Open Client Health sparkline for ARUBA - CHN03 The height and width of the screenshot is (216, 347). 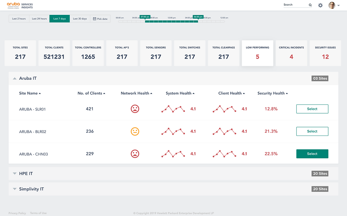pyautogui.click(x=224, y=154)
